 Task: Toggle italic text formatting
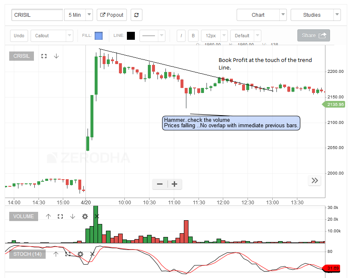click(181, 36)
